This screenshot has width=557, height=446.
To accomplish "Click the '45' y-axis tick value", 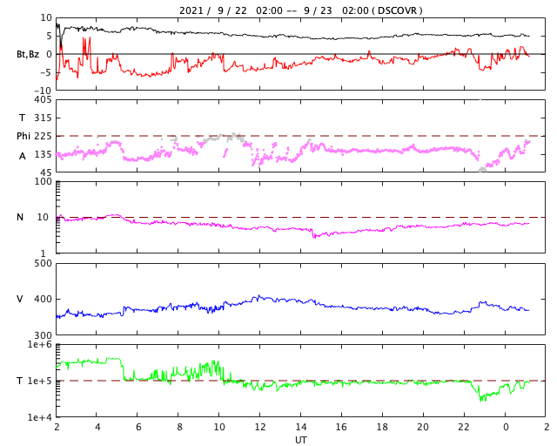I will pos(46,172).
